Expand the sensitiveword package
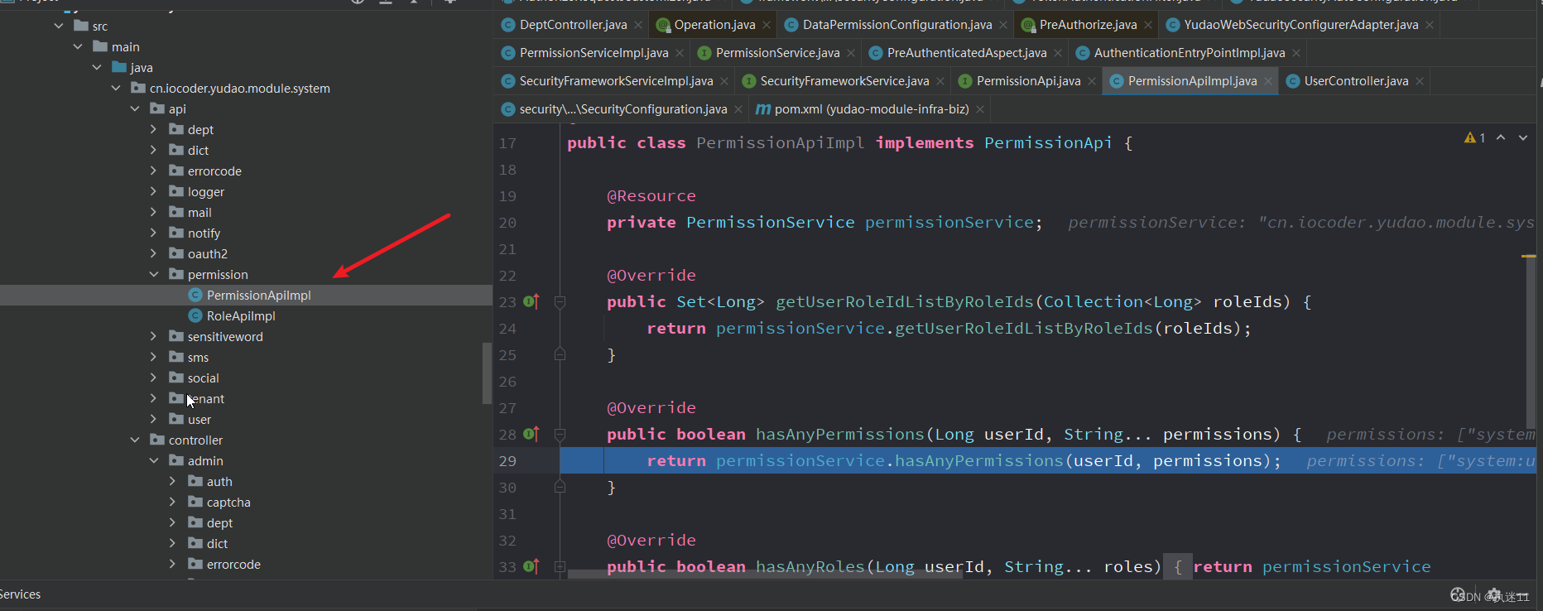This screenshot has width=1543, height=611. tap(153, 336)
